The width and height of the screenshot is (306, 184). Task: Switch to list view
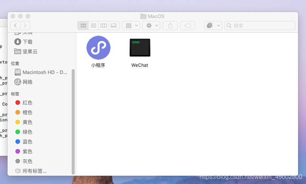click(94, 26)
